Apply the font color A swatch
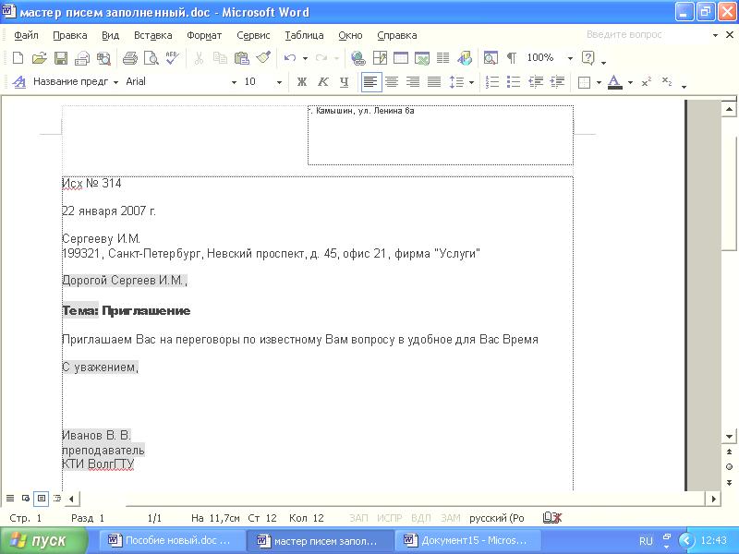Image resolution: width=739 pixels, height=554 pixels. pos(614,82)
